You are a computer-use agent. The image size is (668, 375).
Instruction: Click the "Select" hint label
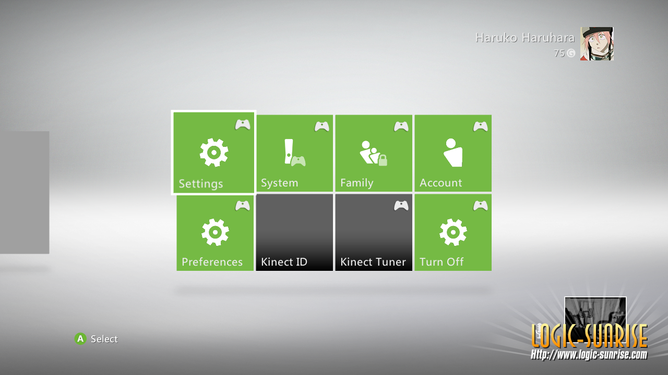[104, 339]
